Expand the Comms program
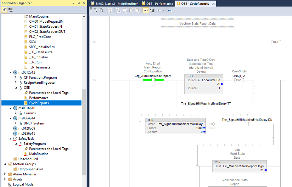 15,113
